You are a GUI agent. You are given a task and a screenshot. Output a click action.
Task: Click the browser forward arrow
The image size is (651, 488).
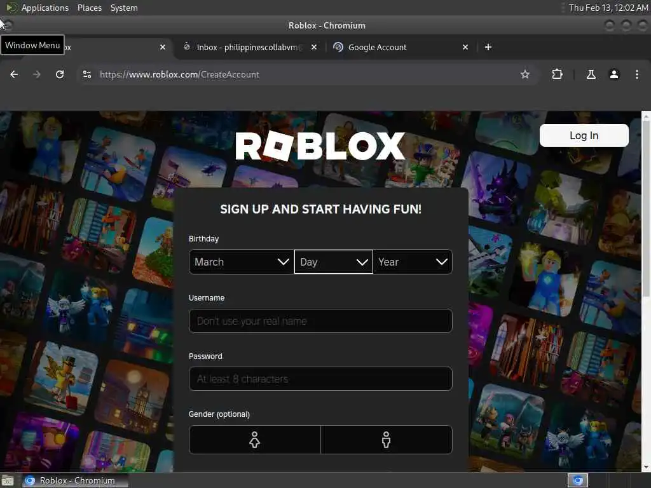pyautogui.click(x=37, y=74)
